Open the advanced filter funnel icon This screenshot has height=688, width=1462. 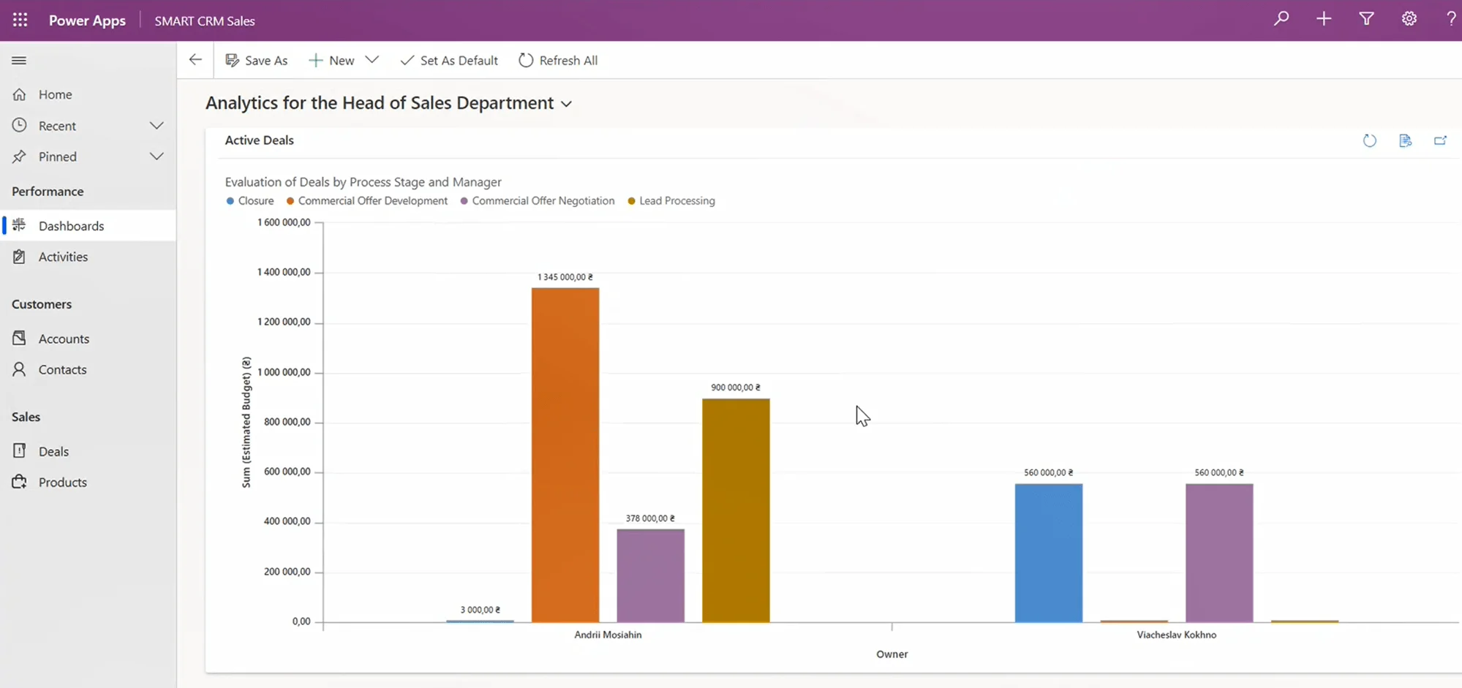1366,20
